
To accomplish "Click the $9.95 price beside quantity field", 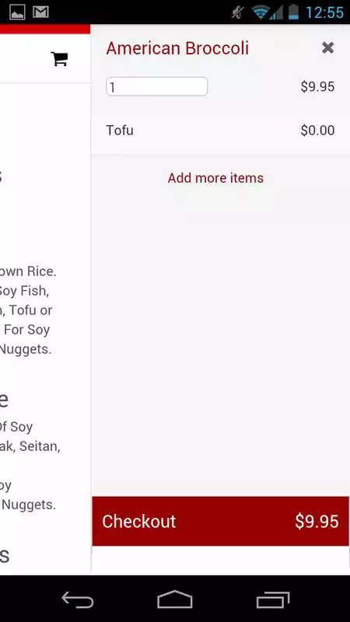I will click(317, 86).
